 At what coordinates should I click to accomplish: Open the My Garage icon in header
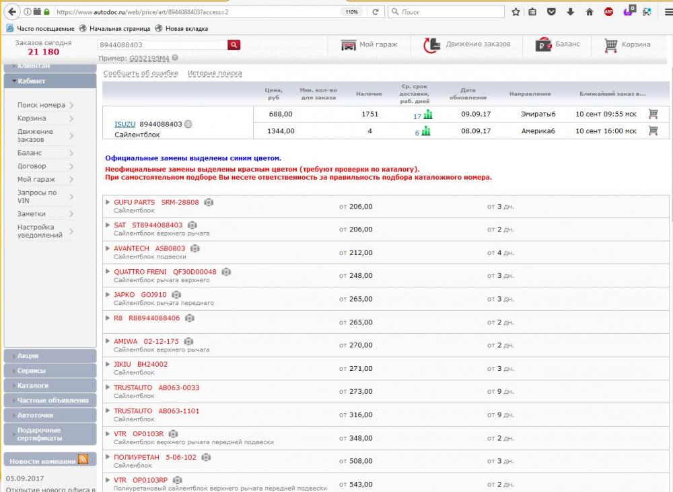click(349, 44)
